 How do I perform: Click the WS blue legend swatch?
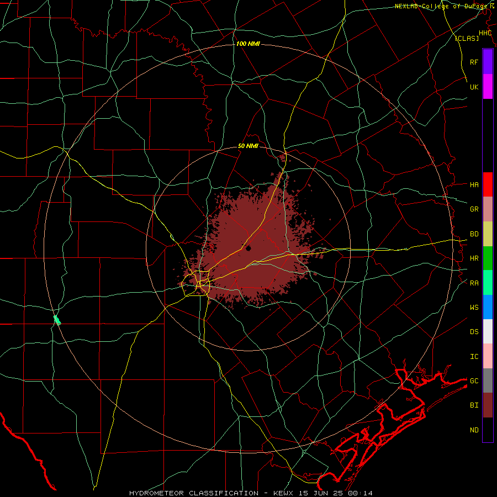pyautogui.click(x=488, y=307)
